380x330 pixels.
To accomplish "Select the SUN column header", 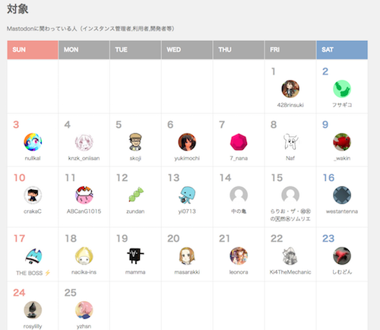I will point(33,49).
